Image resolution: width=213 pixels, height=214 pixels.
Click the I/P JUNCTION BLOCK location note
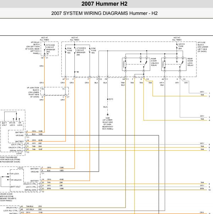click(x=33, y=92)
